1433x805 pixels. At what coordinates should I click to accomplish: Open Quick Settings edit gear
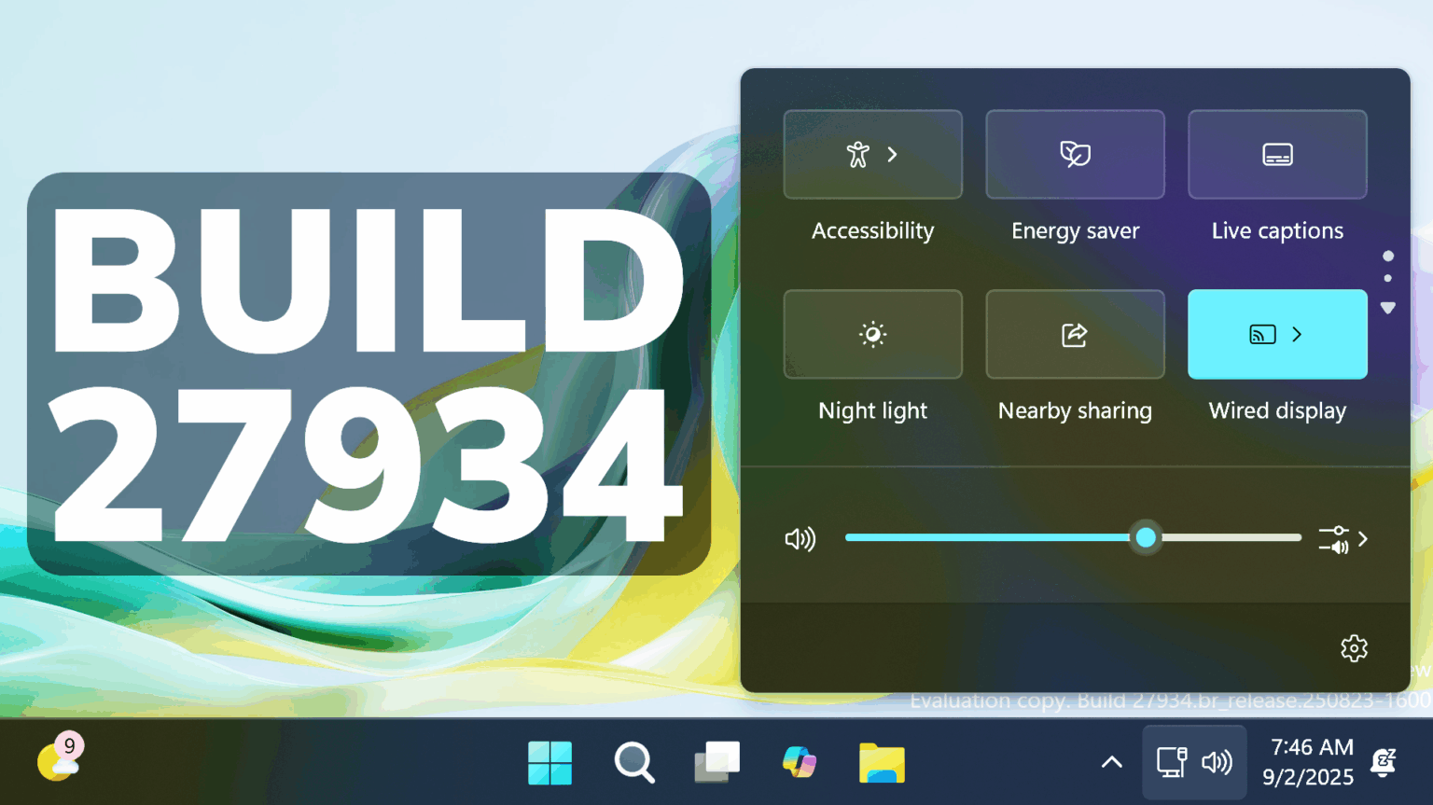[1354, 647]
